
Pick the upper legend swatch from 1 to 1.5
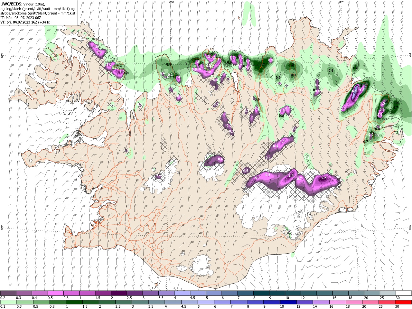click(x=87, y=293)
